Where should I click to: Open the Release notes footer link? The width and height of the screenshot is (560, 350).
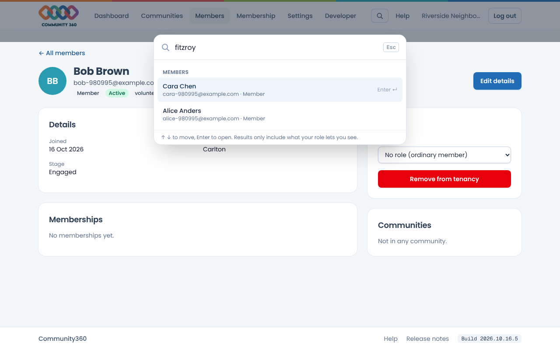click(427, 339)
